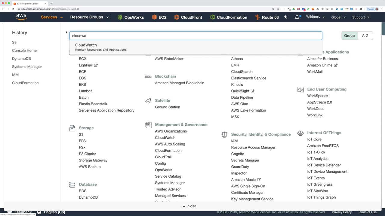385x216 pixels.
Task: Open the EC2 shortcut icon
Action: (154, 17)
